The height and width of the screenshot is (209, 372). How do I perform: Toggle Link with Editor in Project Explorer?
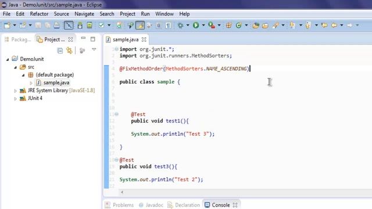(x=69, y=51)
